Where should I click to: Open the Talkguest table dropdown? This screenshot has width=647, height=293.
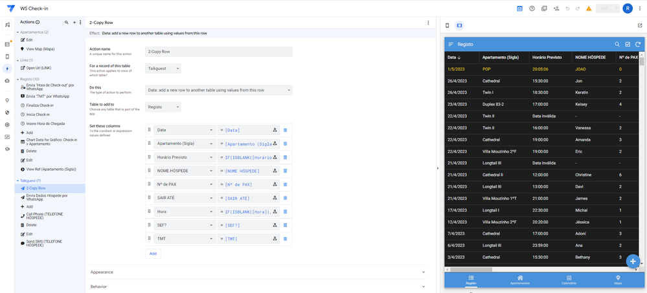point(163,69)
